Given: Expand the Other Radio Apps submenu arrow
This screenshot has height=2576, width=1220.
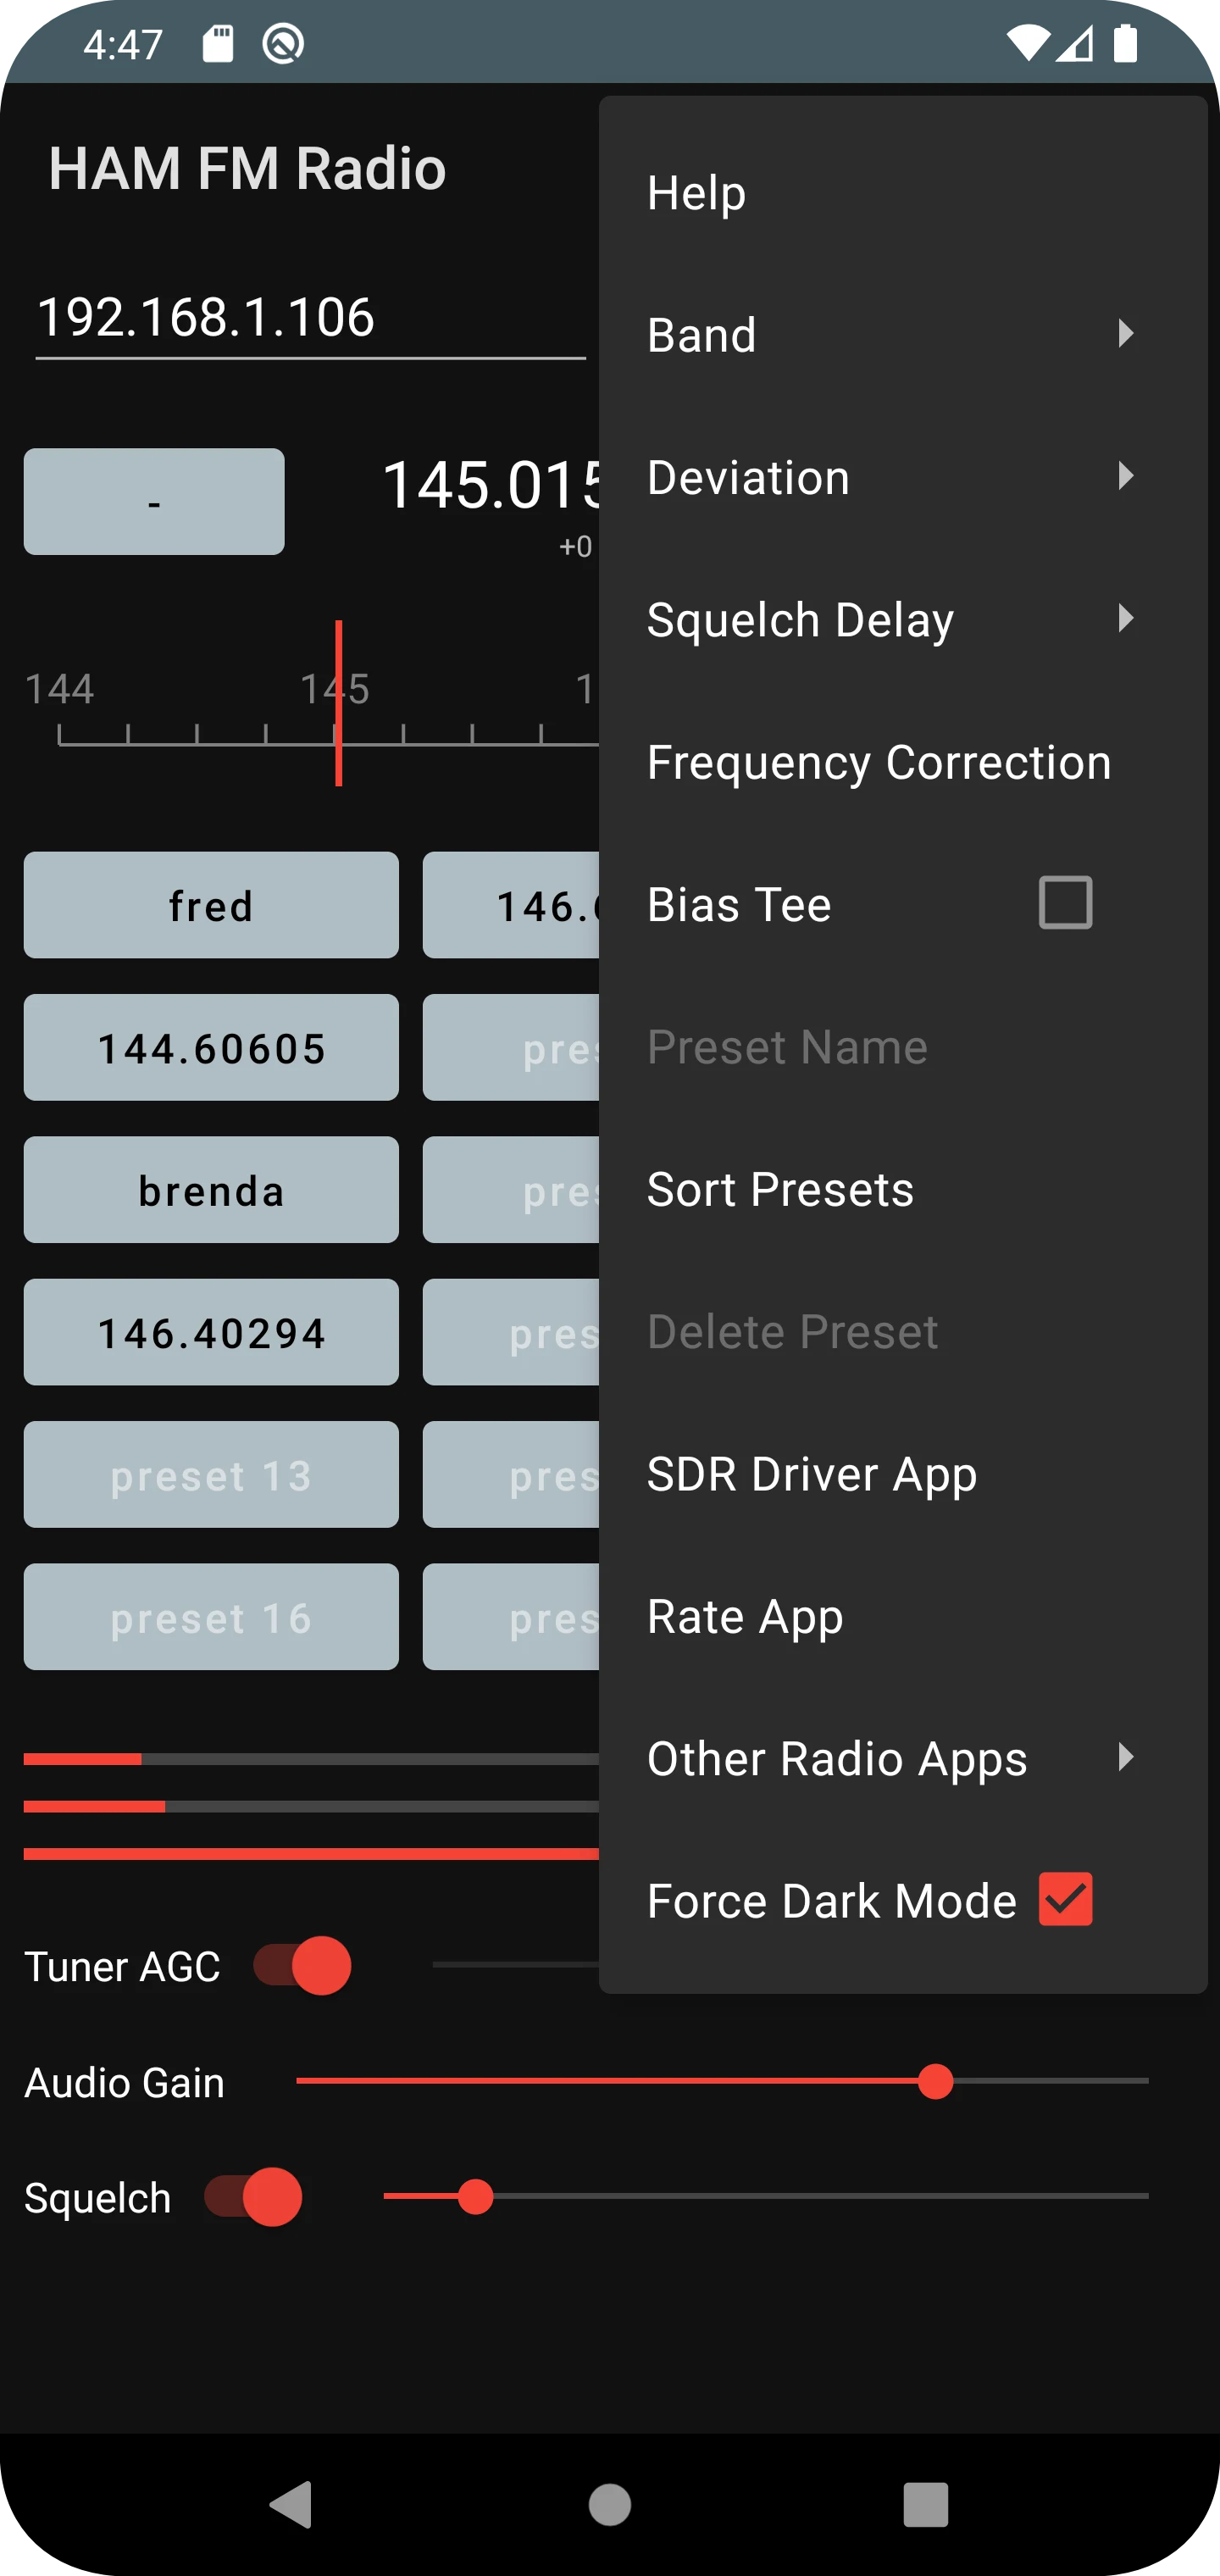Looking at the screenshot, I should 1126,1757.
